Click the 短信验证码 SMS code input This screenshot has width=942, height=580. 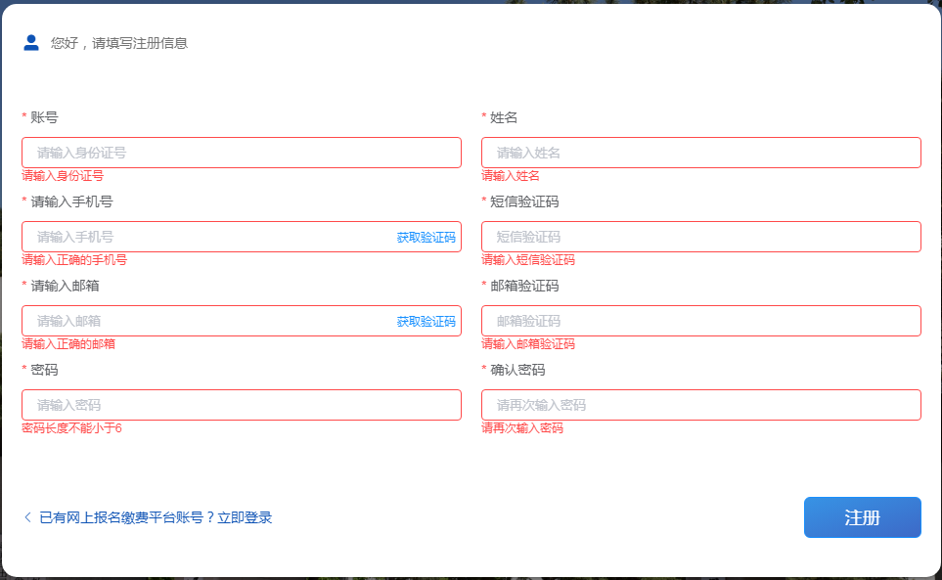click(x=700, y=237)
